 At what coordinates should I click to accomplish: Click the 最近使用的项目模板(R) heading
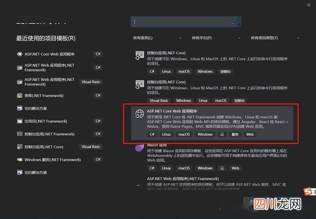(46, 38)
